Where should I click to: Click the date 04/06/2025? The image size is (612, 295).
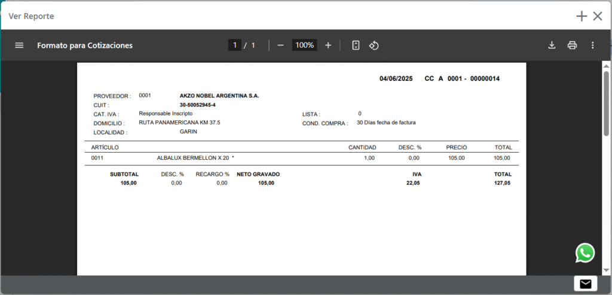(x=396, y=79)
